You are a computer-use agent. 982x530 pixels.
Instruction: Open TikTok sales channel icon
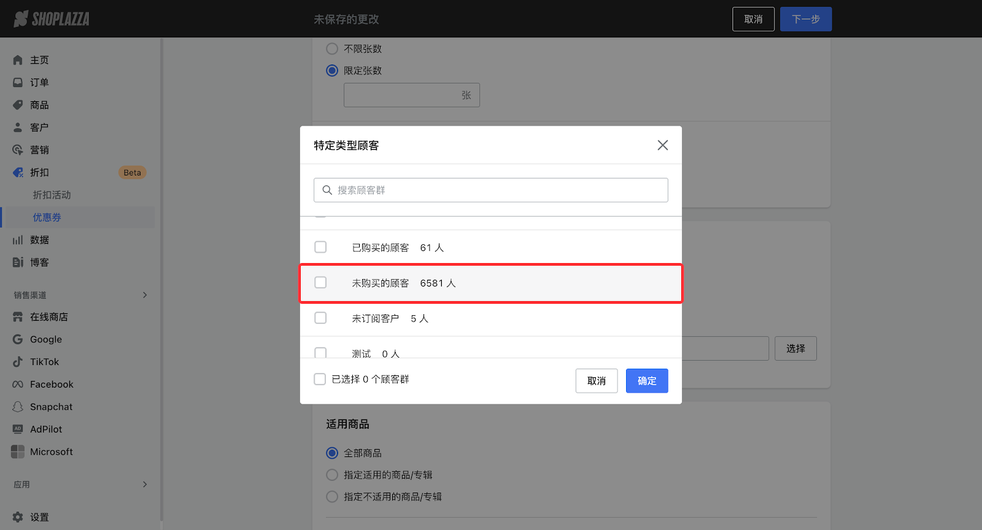(18, 362)
